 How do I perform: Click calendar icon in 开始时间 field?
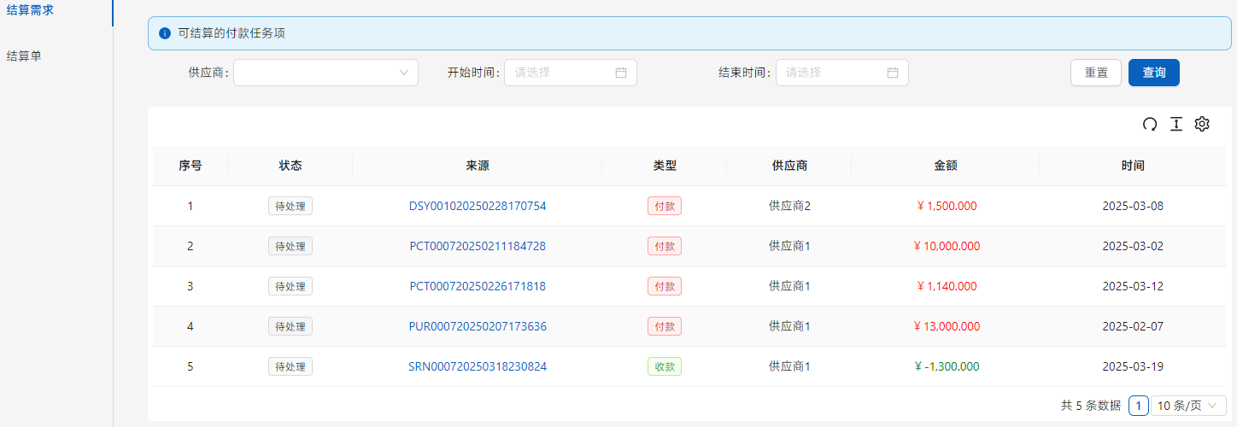[x=621, y=73]
